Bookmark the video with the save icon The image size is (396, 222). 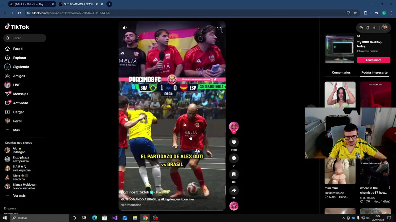(x=234, y=174)
